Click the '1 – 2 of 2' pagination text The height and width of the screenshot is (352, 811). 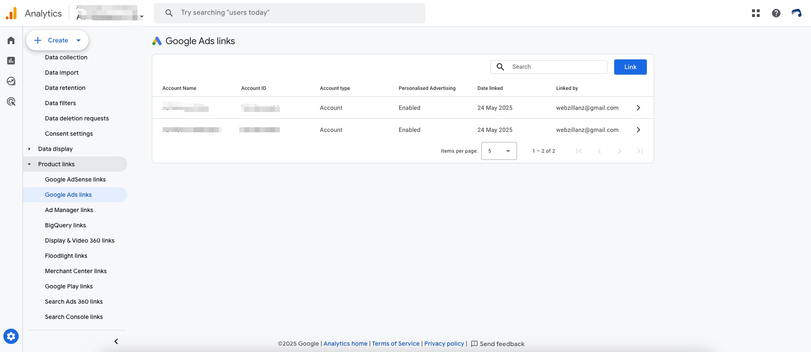coord(544,151)
